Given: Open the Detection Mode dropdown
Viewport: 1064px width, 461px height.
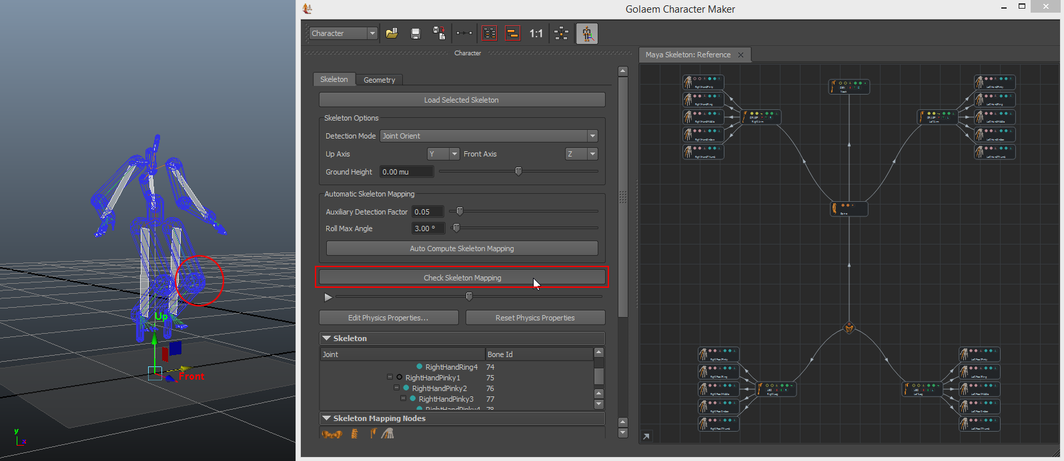Looking at the screenshot, I should point(489,136).
